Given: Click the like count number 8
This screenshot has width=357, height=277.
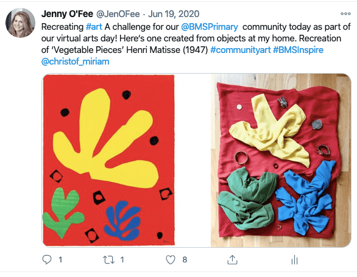Looking at the screenshot, I should 185,260.
